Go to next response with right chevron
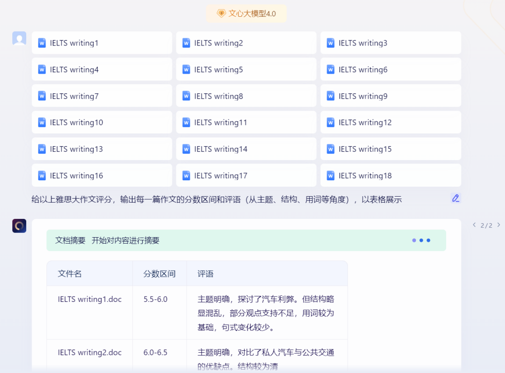505x373 pixels. pyautogui.click(x=499, y=225)
